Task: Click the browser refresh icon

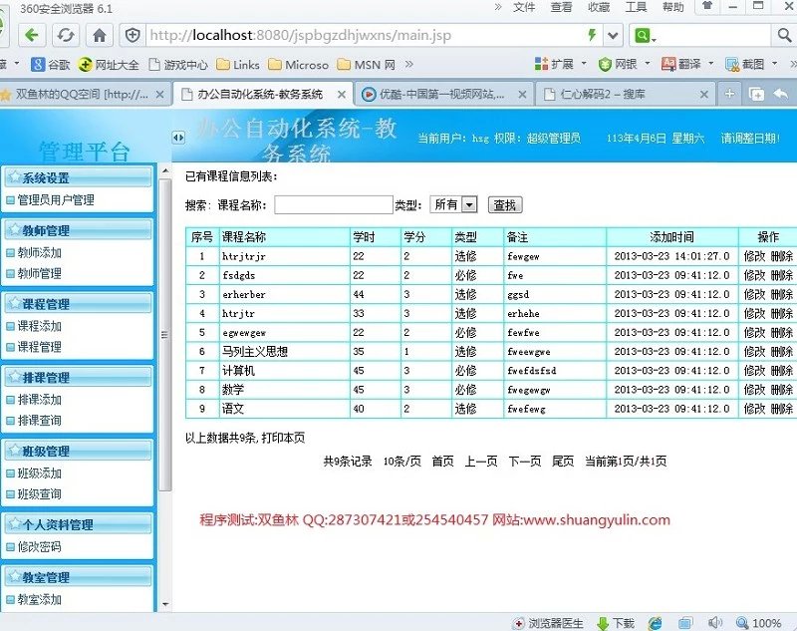Action: click(66, 35)
